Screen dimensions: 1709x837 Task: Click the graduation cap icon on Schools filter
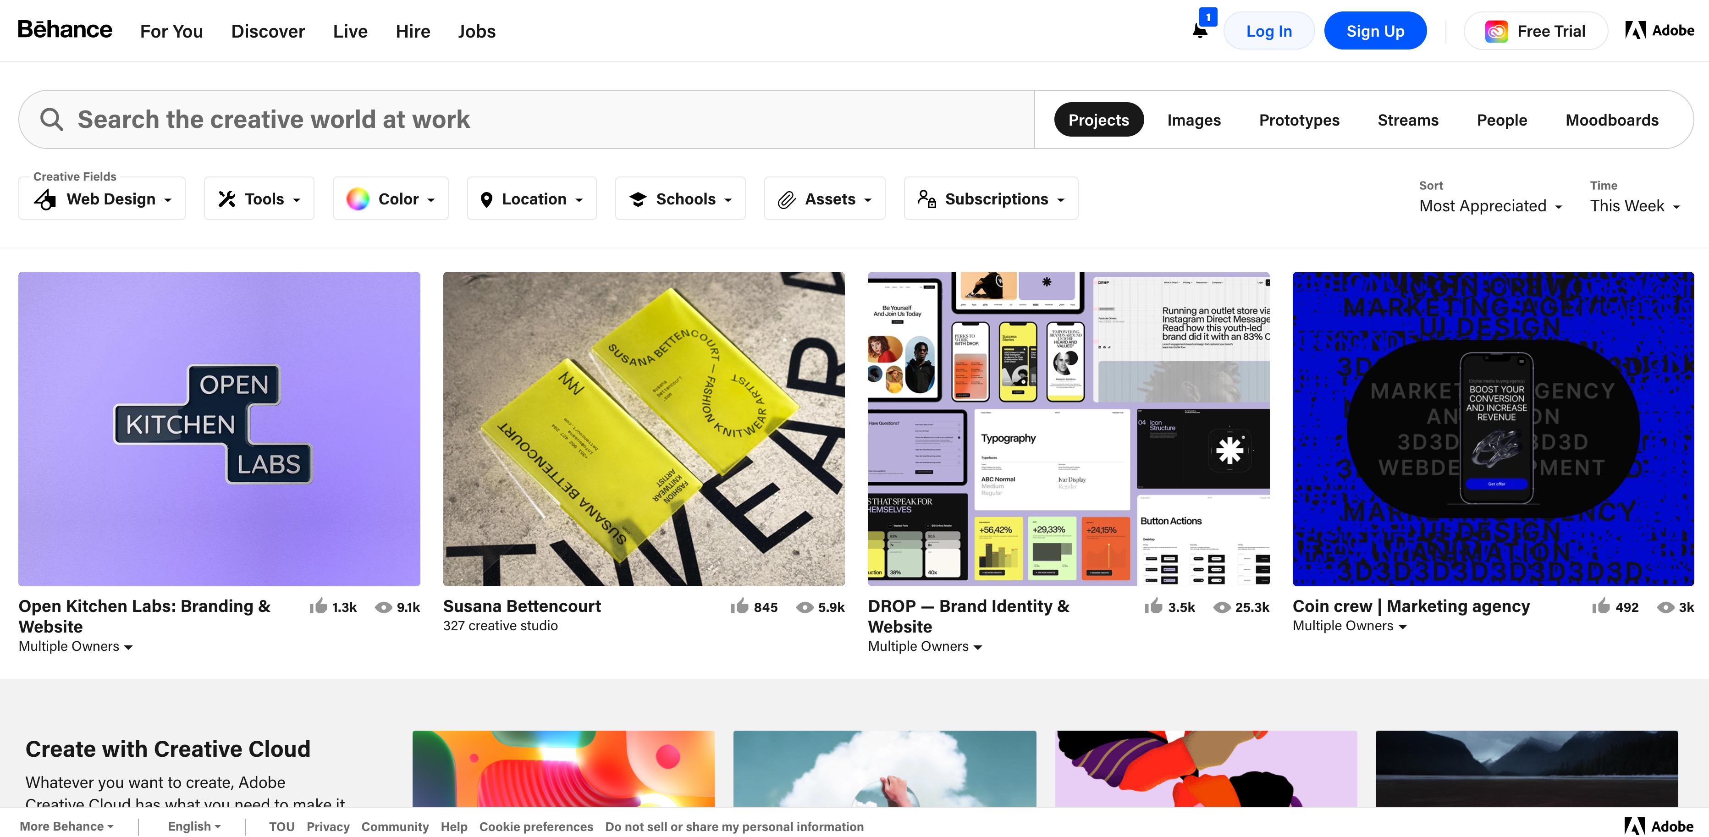pyautogui.click(x=638, y=198)
